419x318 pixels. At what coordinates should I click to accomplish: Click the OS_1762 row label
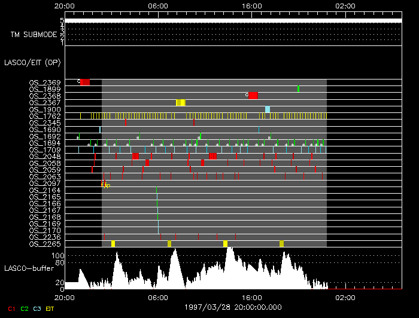tap(45, 117)
